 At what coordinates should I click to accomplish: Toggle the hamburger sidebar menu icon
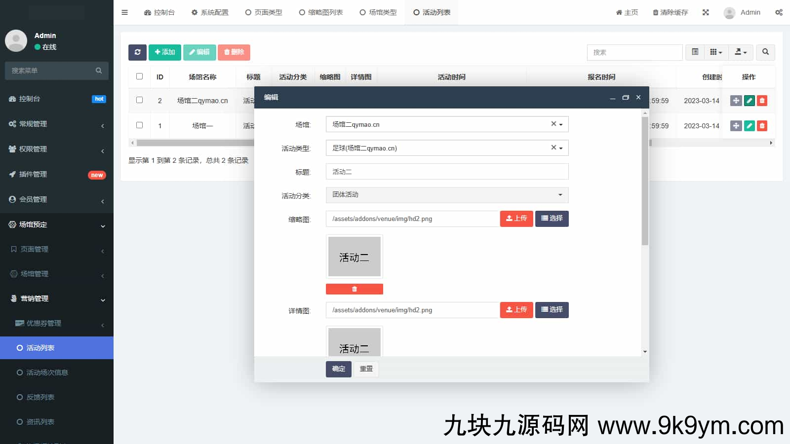pos(124,12)
